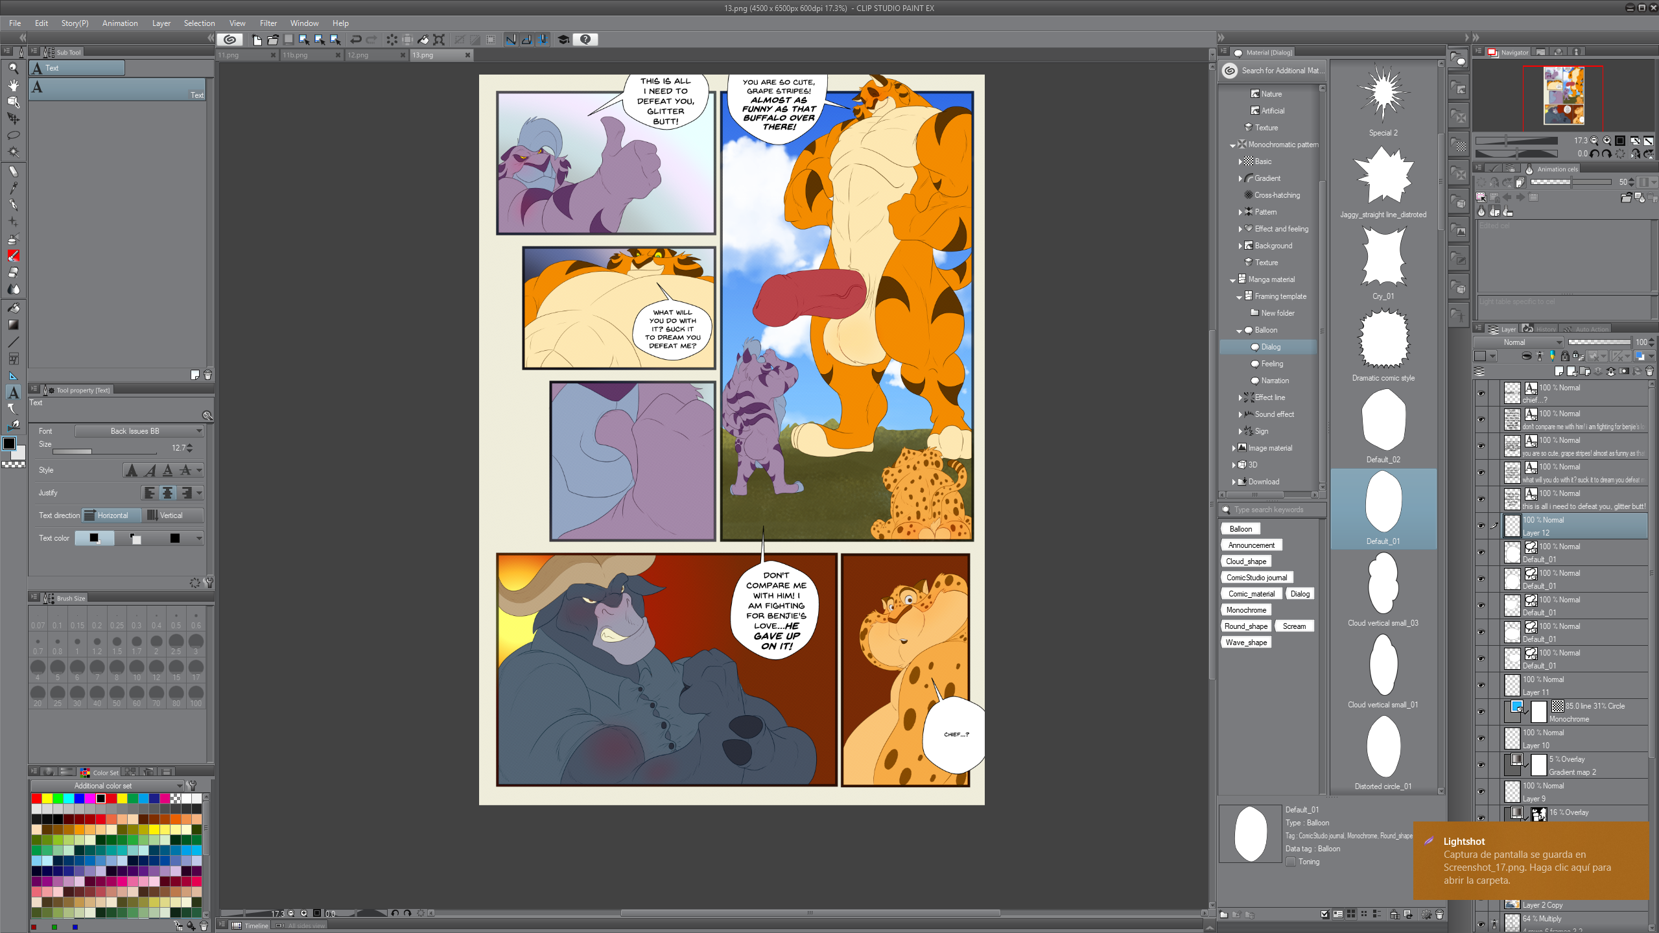Hide the Layer 12 visibility eye
The height and width of the screenshot is (933, 1659).
[x=1481, y=526]
